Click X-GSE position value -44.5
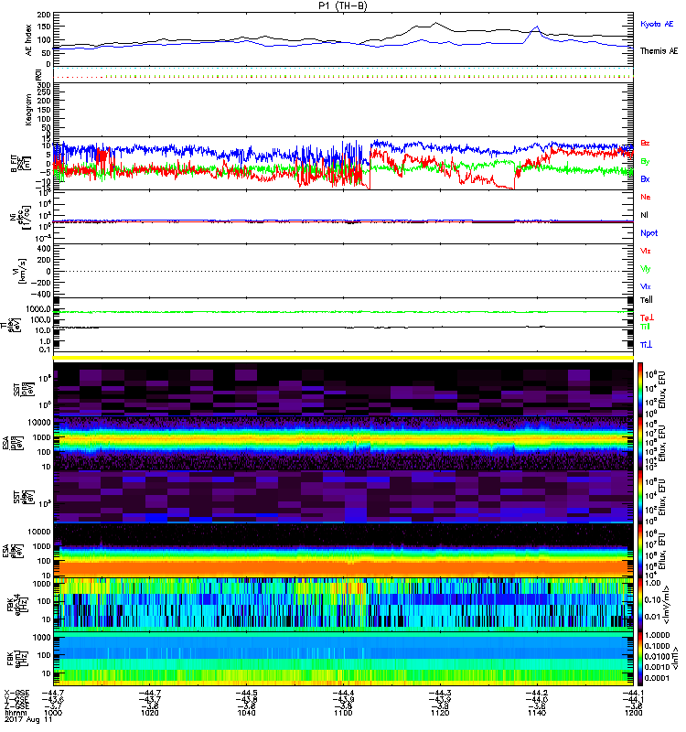 [246, 694]
